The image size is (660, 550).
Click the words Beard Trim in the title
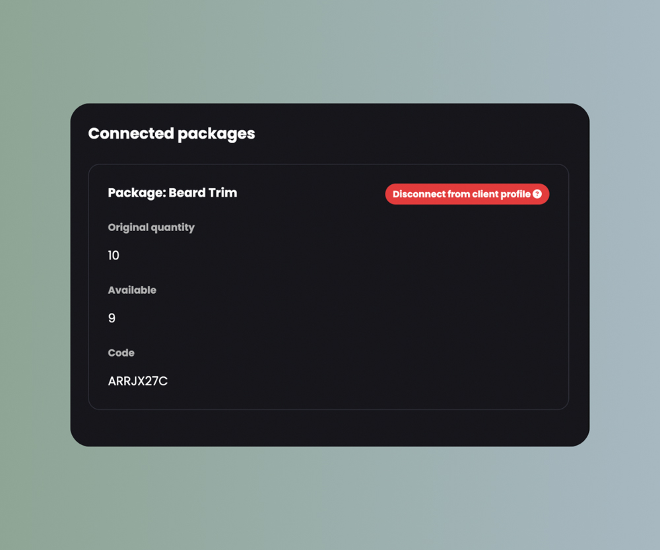point(203,193)
